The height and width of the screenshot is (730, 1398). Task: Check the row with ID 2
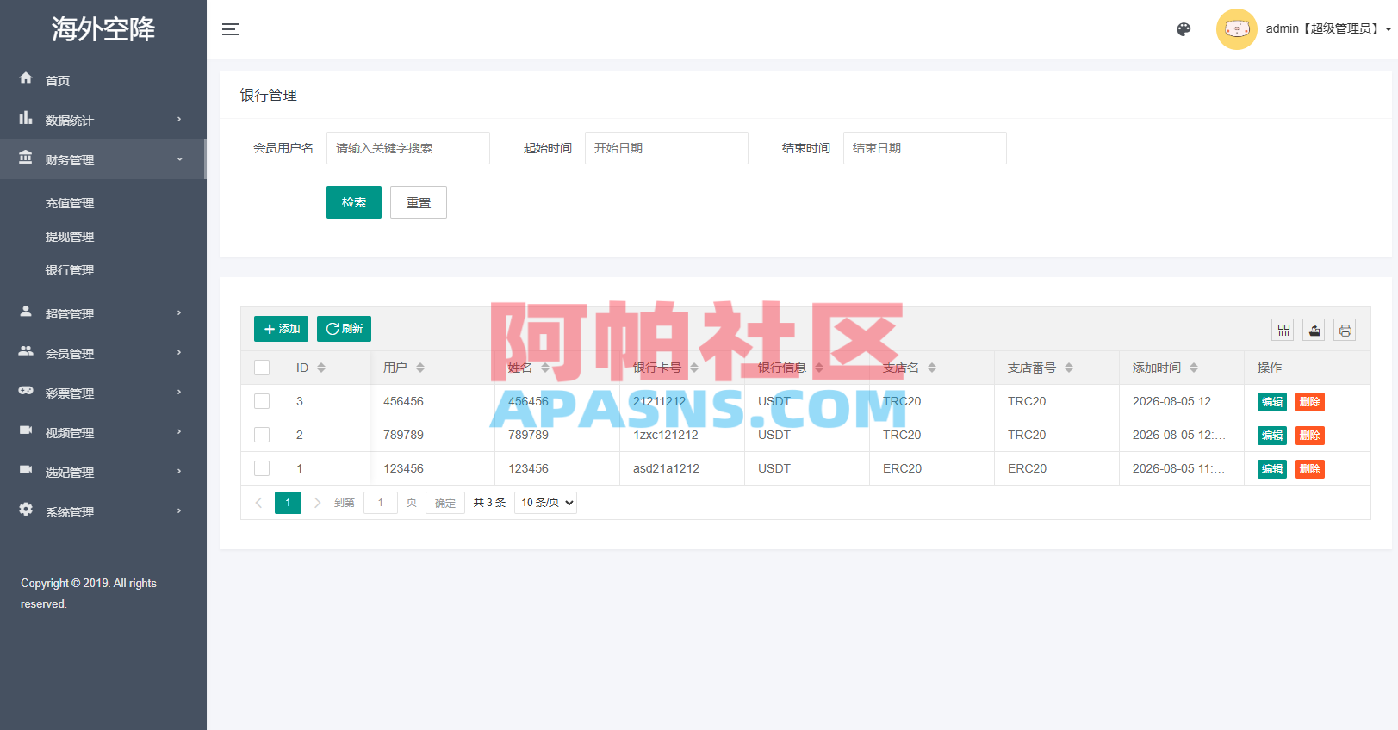click(262, 435)
